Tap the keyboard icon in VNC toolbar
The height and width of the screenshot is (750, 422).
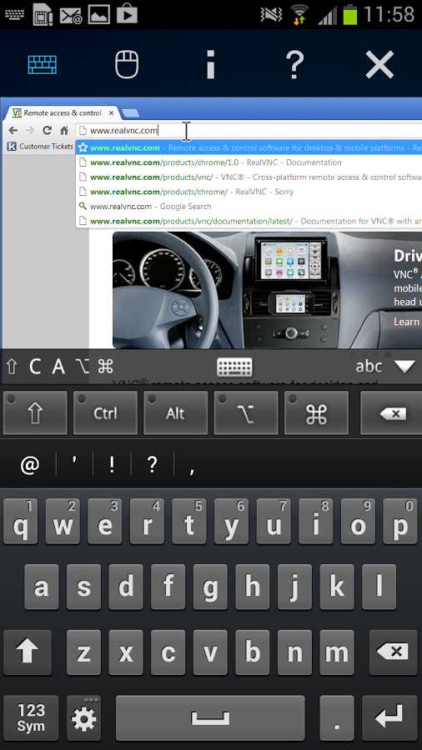(42, 64)
